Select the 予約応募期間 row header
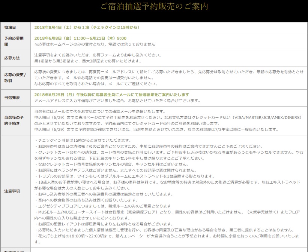Screen dimensions: 308x252 tap(15, 42)
